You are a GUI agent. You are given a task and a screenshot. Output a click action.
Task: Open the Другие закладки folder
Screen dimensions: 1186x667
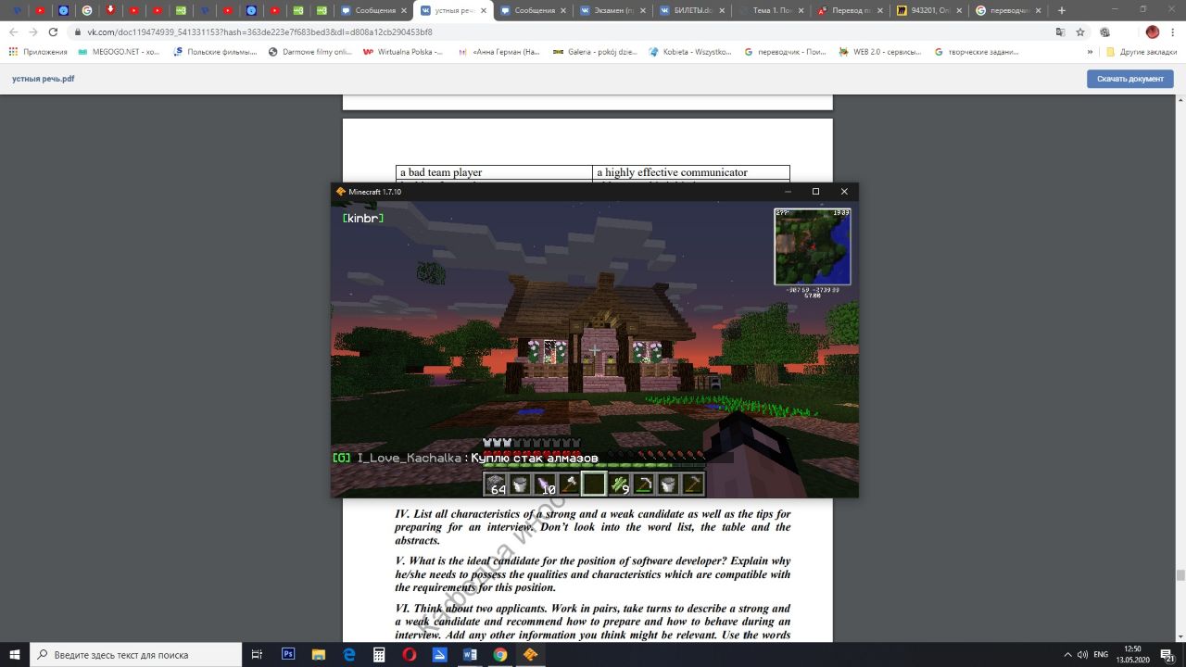pos(1142,52)
